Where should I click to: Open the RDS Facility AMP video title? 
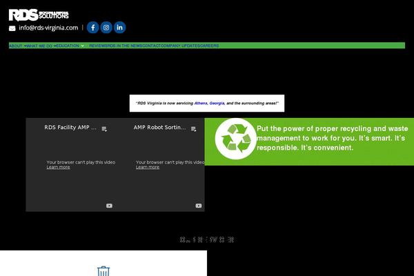point(70,127)
